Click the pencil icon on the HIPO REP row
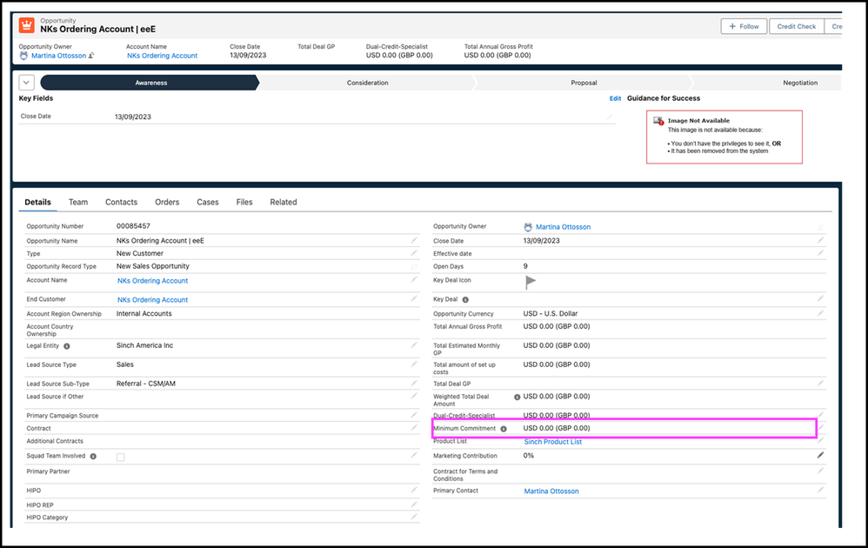This screenshot has height=548, width=868. 413,505
